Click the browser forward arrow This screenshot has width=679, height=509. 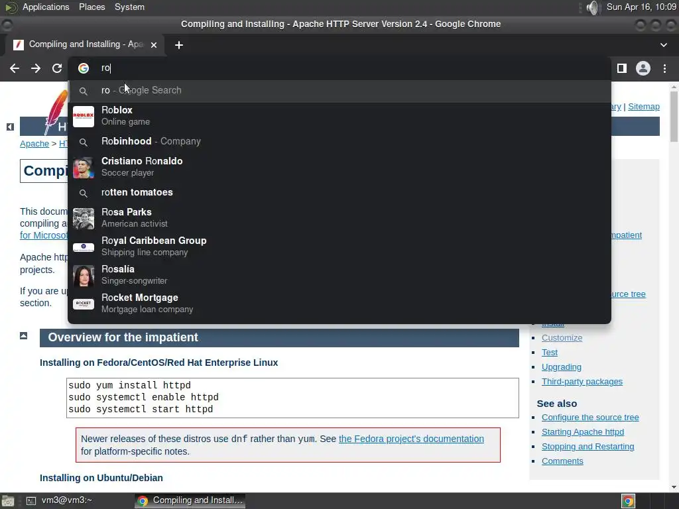[x=36, y=68]
